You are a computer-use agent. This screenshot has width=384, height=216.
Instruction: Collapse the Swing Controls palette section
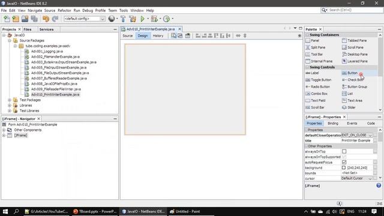click(307, 67)
